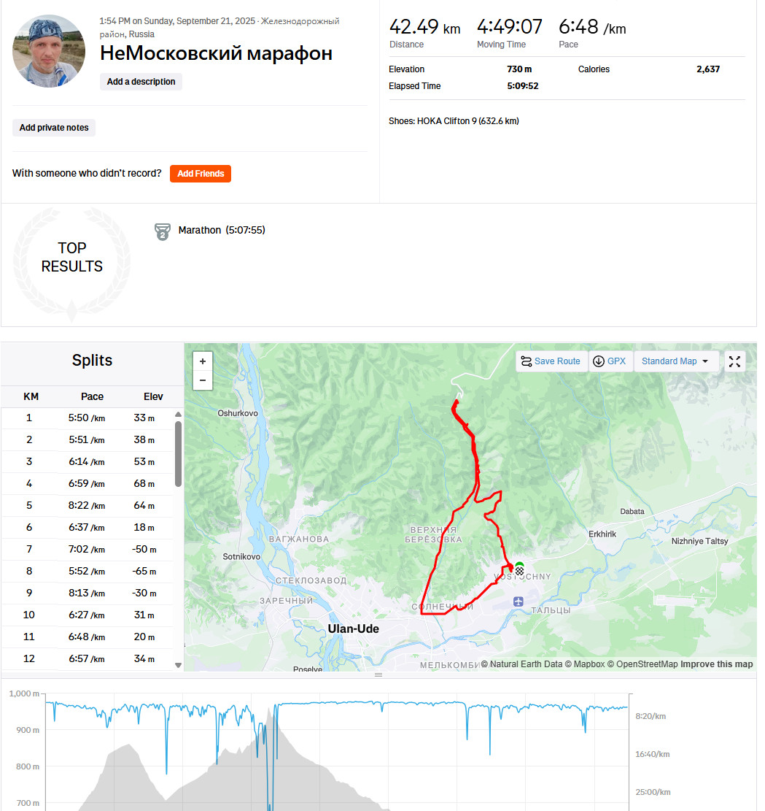Click the airport icon on map
Screen dimensions: 765x811
tap(519, 601)
